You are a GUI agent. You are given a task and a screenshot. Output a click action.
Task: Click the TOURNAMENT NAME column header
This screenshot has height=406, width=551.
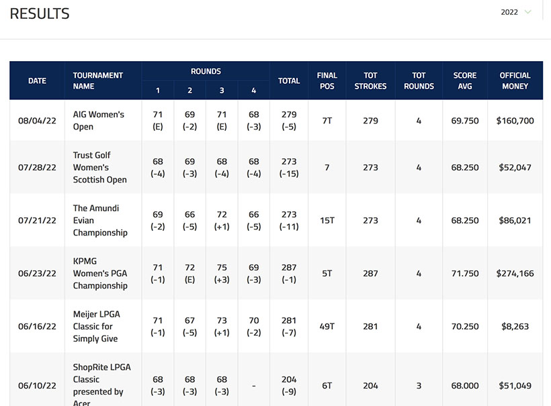pos(98,81)
